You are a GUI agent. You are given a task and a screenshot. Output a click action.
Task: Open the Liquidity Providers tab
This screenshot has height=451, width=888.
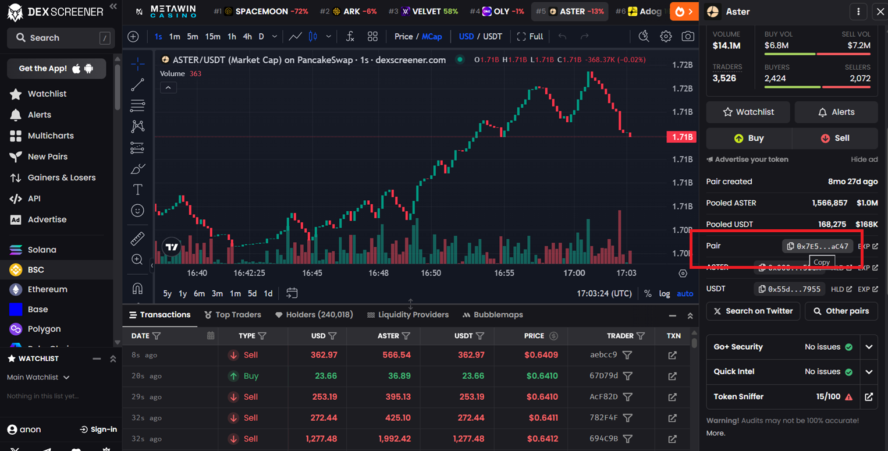(x=408, y=315)
